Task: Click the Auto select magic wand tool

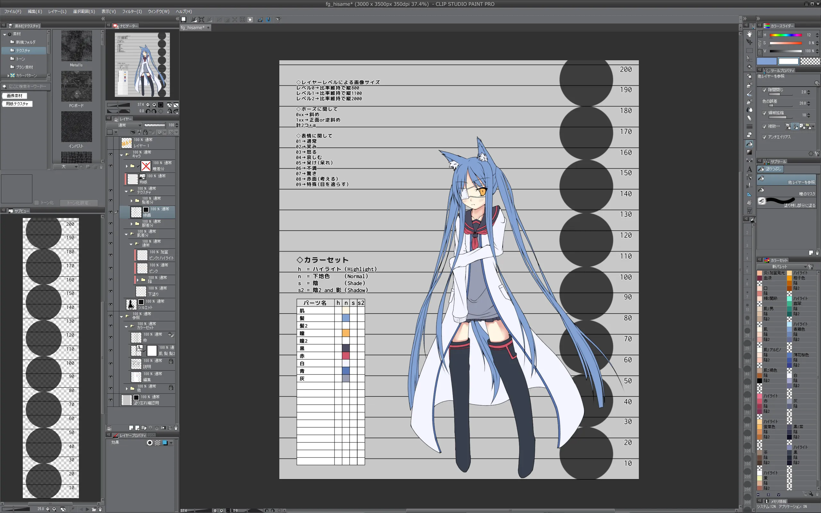Action: point(749,67)
